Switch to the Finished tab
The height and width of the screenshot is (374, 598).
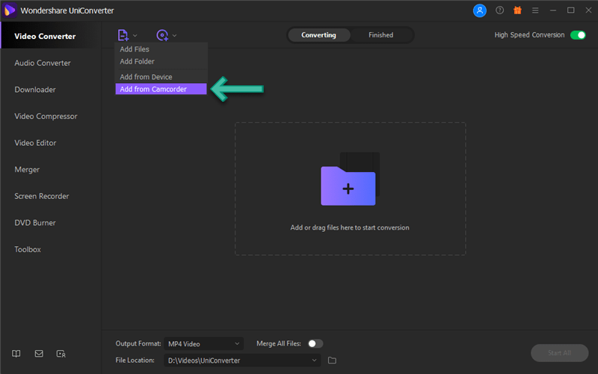click(380, 34)
